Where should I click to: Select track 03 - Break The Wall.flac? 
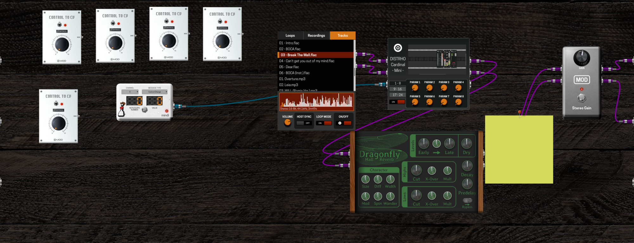click(315, 55)
